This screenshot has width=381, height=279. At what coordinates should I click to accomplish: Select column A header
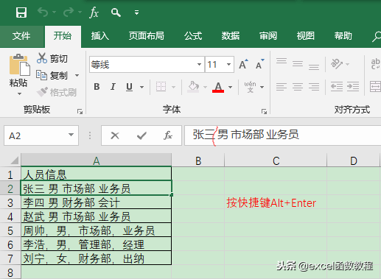[x=97, y=160]
